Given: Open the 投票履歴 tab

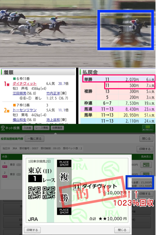Looking at the screenshot, I should pos(57,128).
